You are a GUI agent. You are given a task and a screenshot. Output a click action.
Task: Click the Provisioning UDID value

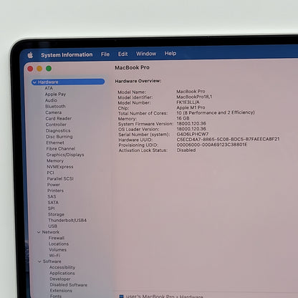(x=212, y=145)
